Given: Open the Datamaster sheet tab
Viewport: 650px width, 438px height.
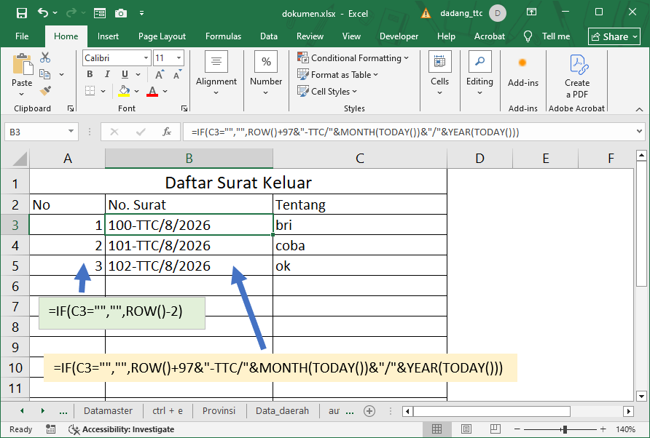Looking at the screenshot, I should point(108,410).
